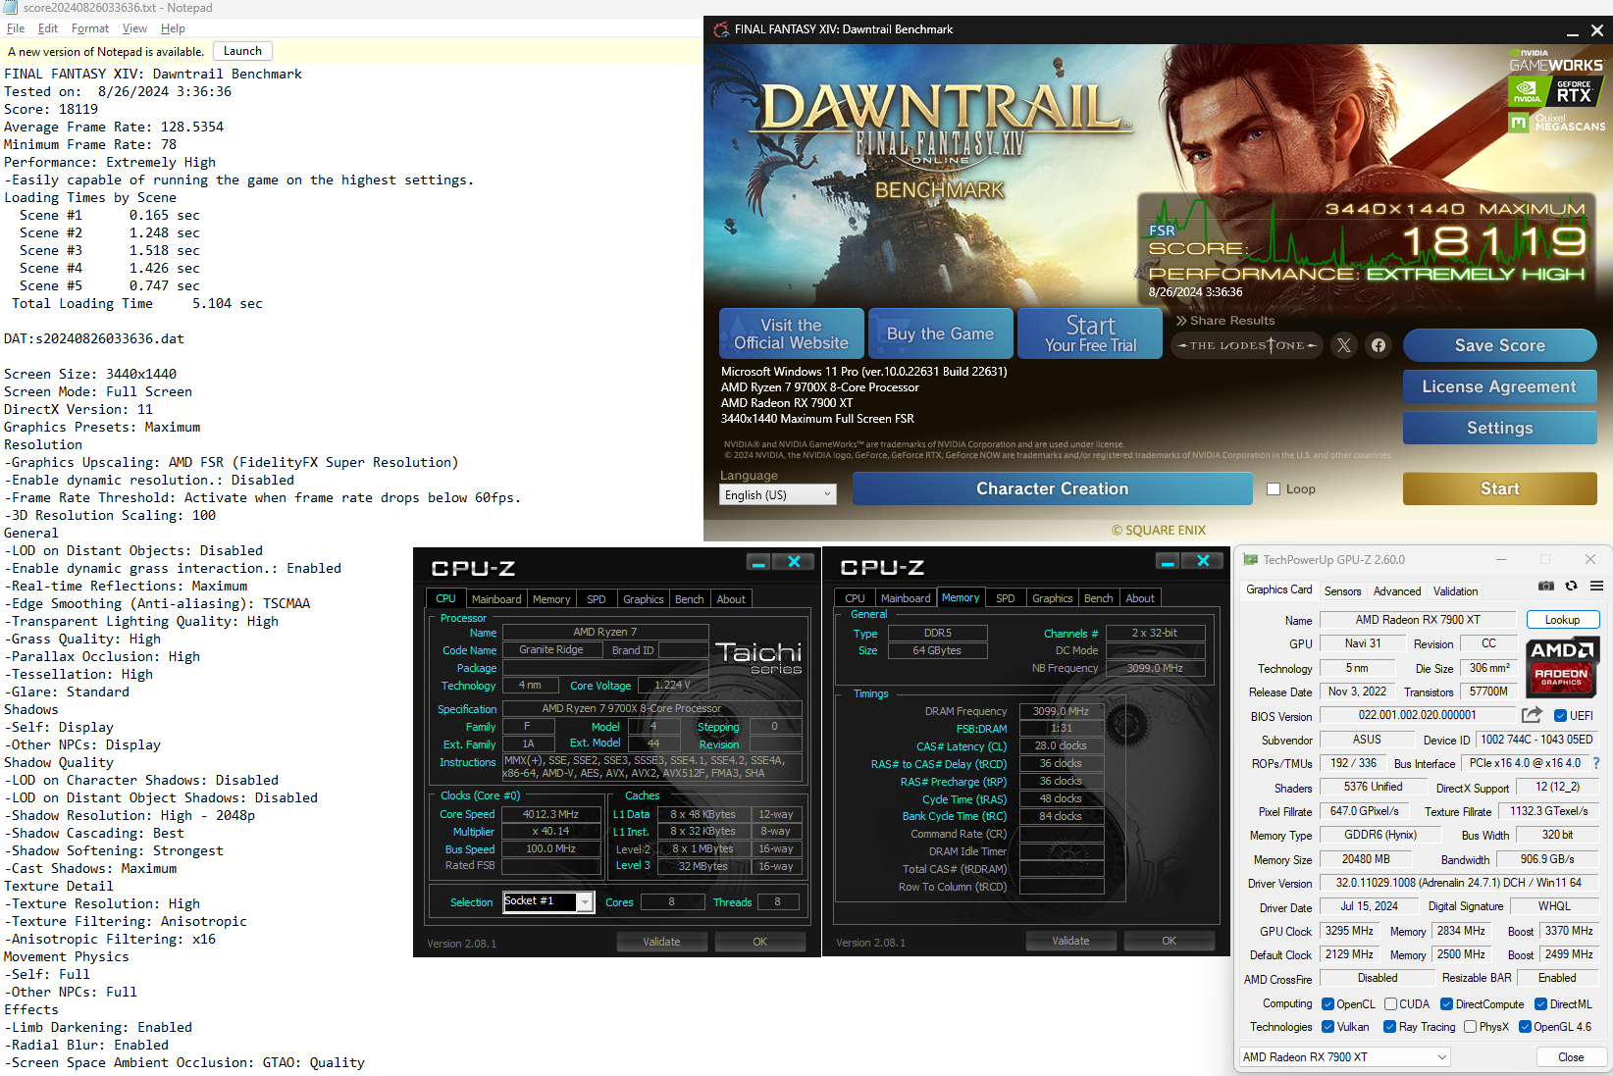Screen dimensions: 1613x1076
Task: Click Validate in CPU-Z CPU window
Action: [x=661, y=942]
